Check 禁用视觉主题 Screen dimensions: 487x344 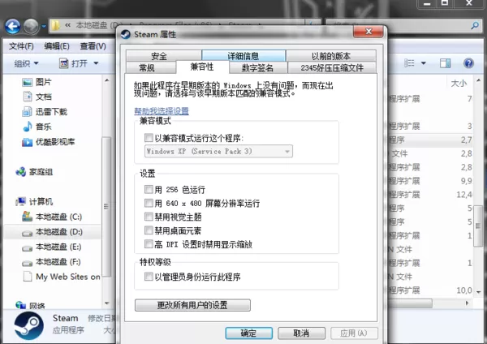149,217
